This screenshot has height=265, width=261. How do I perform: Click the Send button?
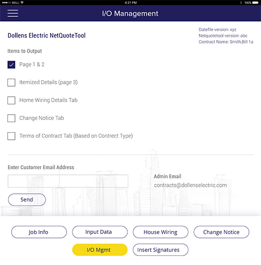27,199
